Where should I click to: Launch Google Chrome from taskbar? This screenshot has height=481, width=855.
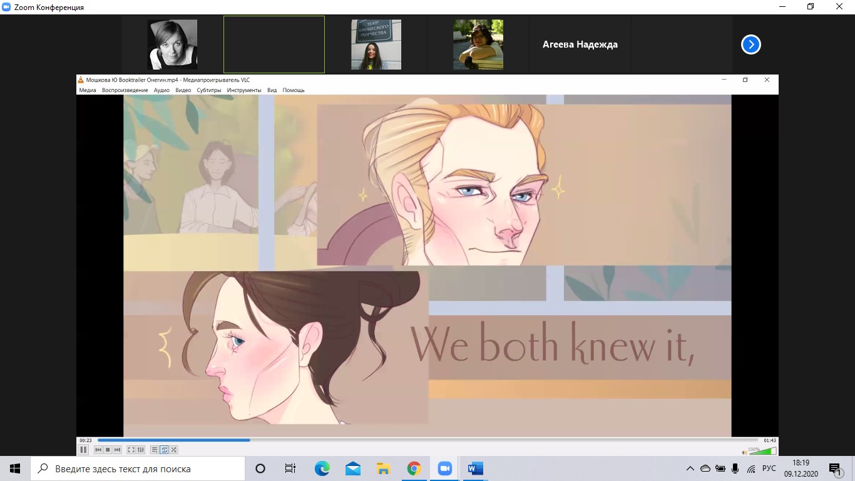click(x=414, y=468)
